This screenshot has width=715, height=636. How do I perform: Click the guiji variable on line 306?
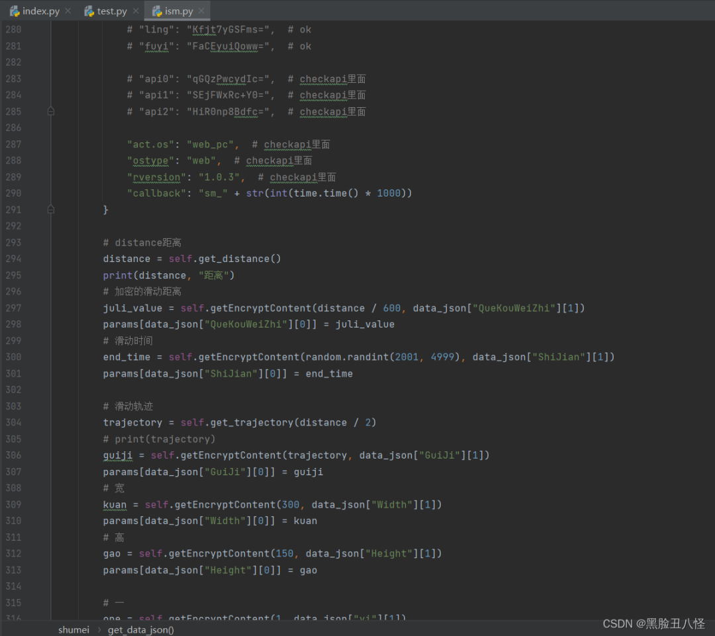coord(118,455)
